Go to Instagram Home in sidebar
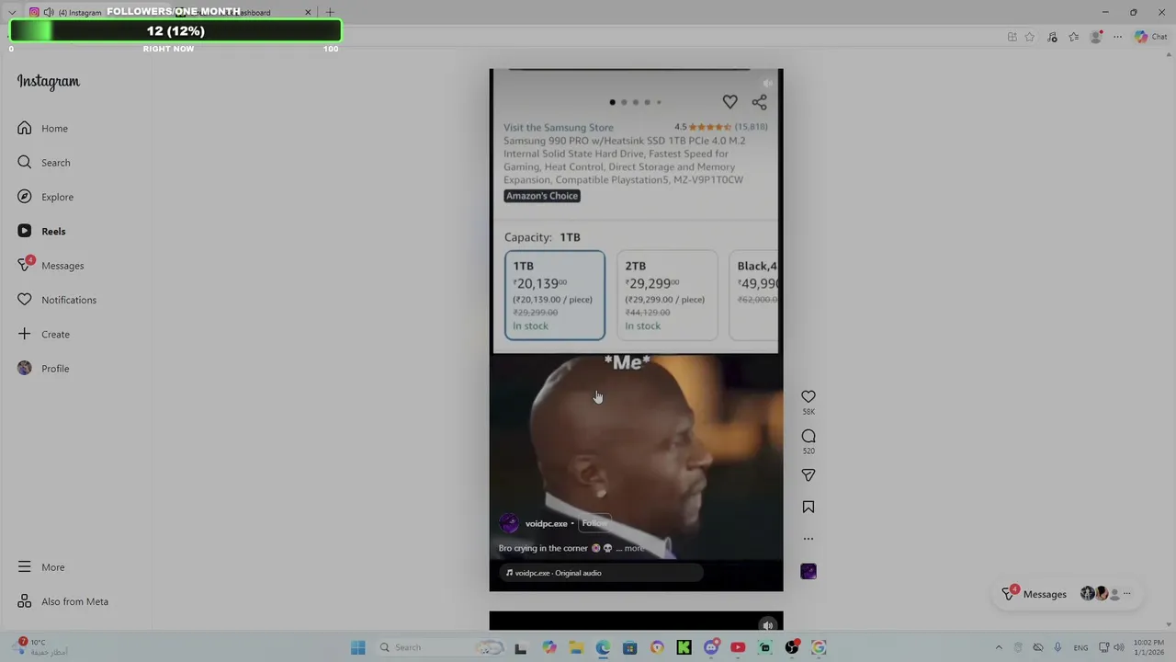Viewport: 1176px width, 662px height. (42, 128)
